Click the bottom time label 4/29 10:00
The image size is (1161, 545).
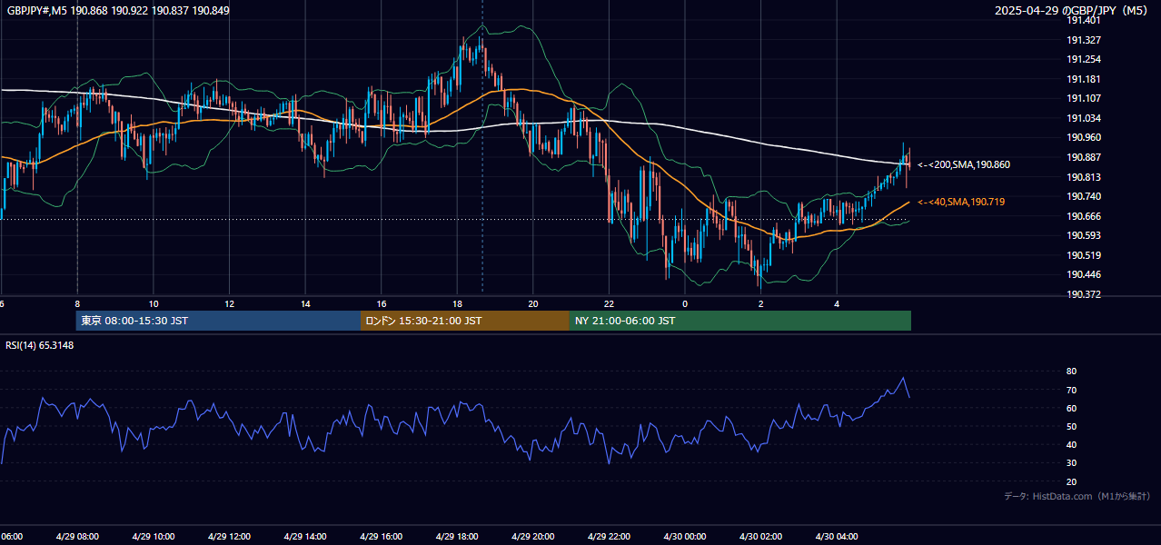pos(154,537)
